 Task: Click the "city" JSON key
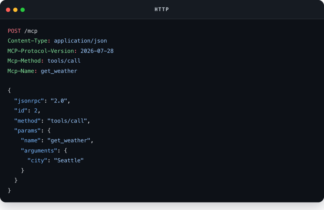click(37, 161)
